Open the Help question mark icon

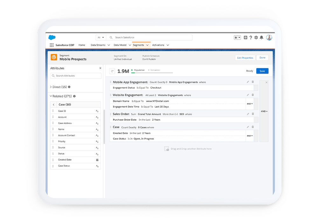tap(251, 38)
